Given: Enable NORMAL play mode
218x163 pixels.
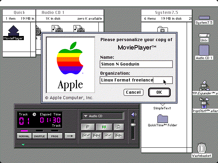Looking at the screenshot, I should (24, 136).
